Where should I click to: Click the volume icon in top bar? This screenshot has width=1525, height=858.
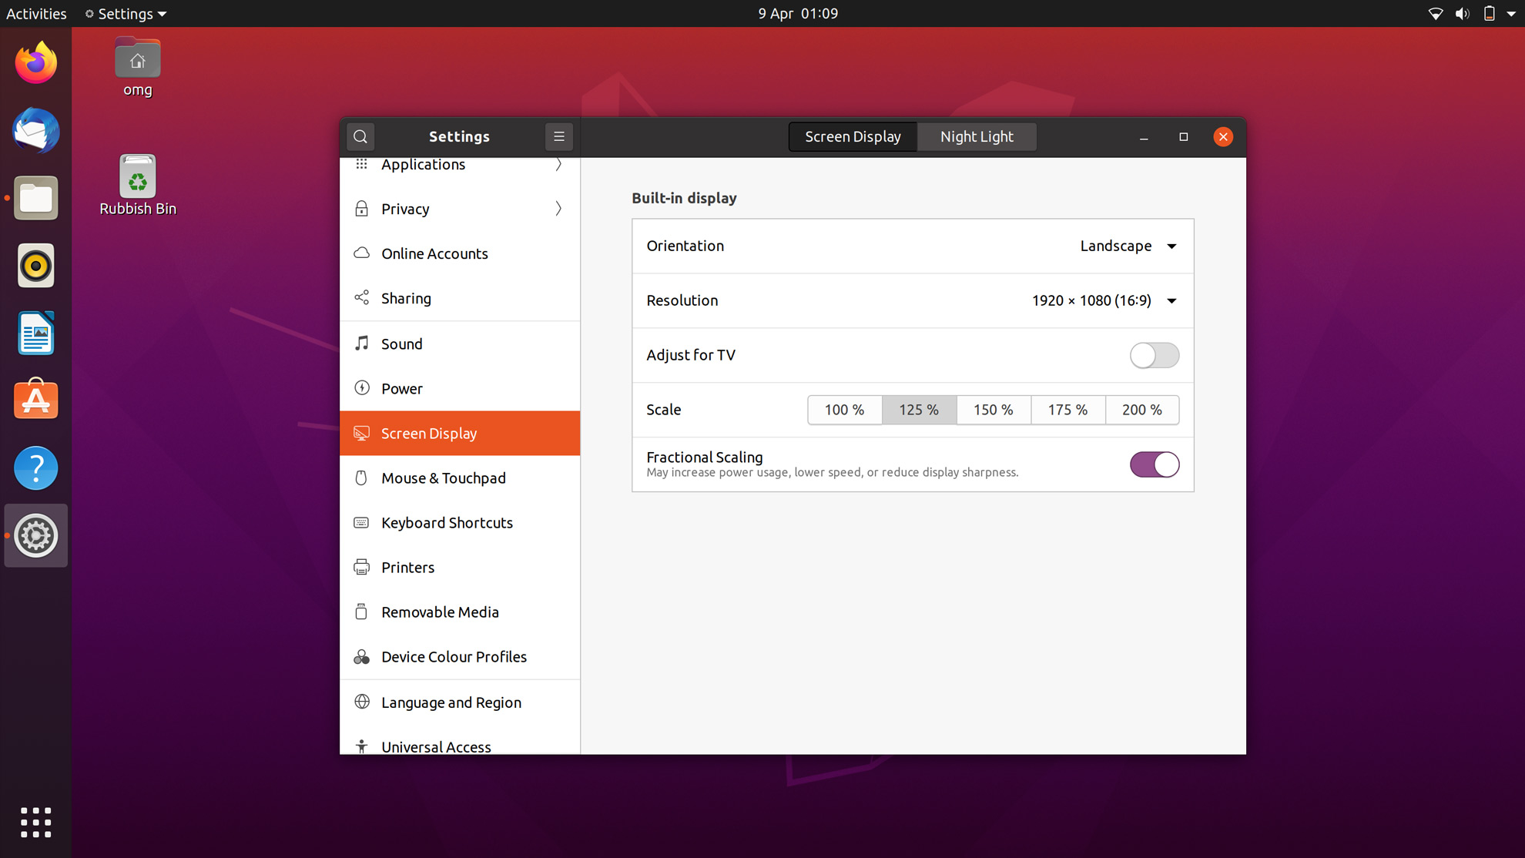pos(1462,13)
